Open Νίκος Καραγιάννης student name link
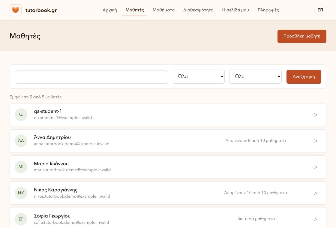Viewport: 336px width, 228px height. [x=56, y=190]
